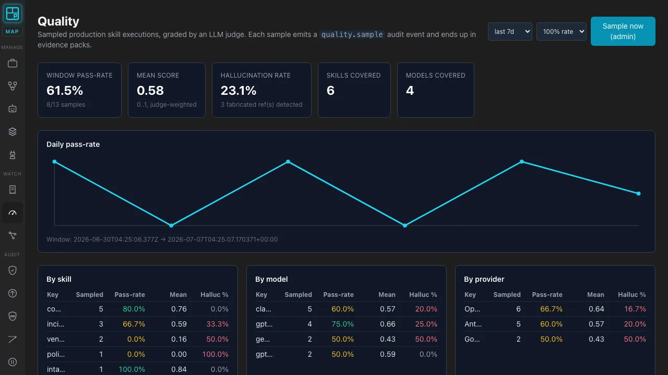Click the 80.0% pass-rate in By skill

pyautogui.click(x=134, y=309)
